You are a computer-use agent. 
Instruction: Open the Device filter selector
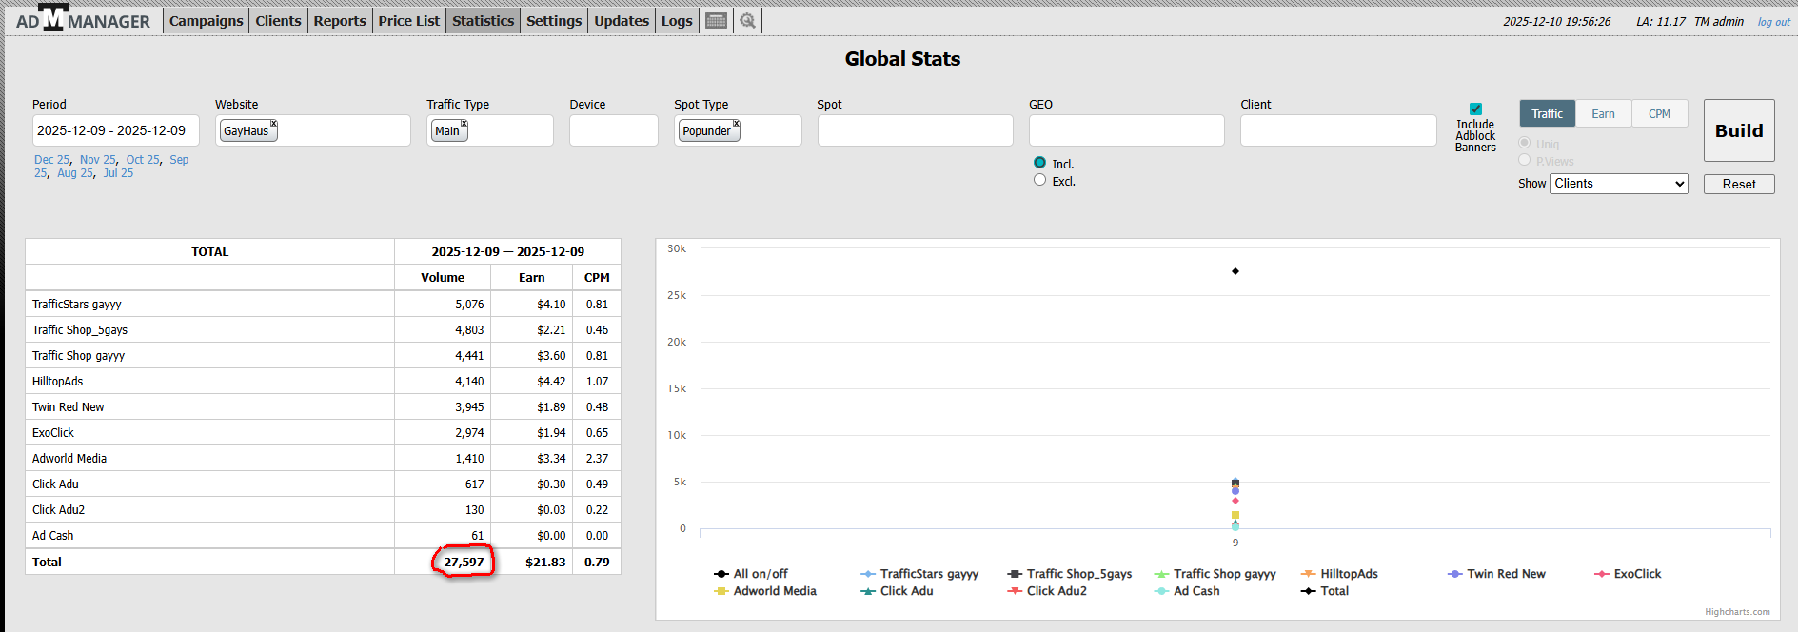tap(613, 130)
